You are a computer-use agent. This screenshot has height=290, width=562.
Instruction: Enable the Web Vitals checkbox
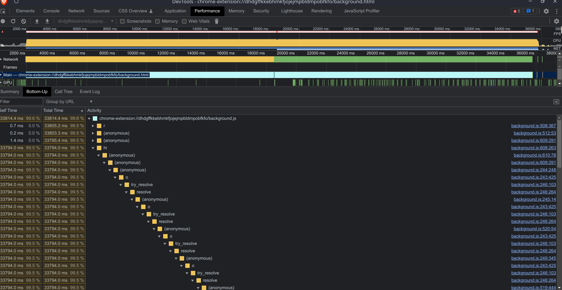coord(184,21)
